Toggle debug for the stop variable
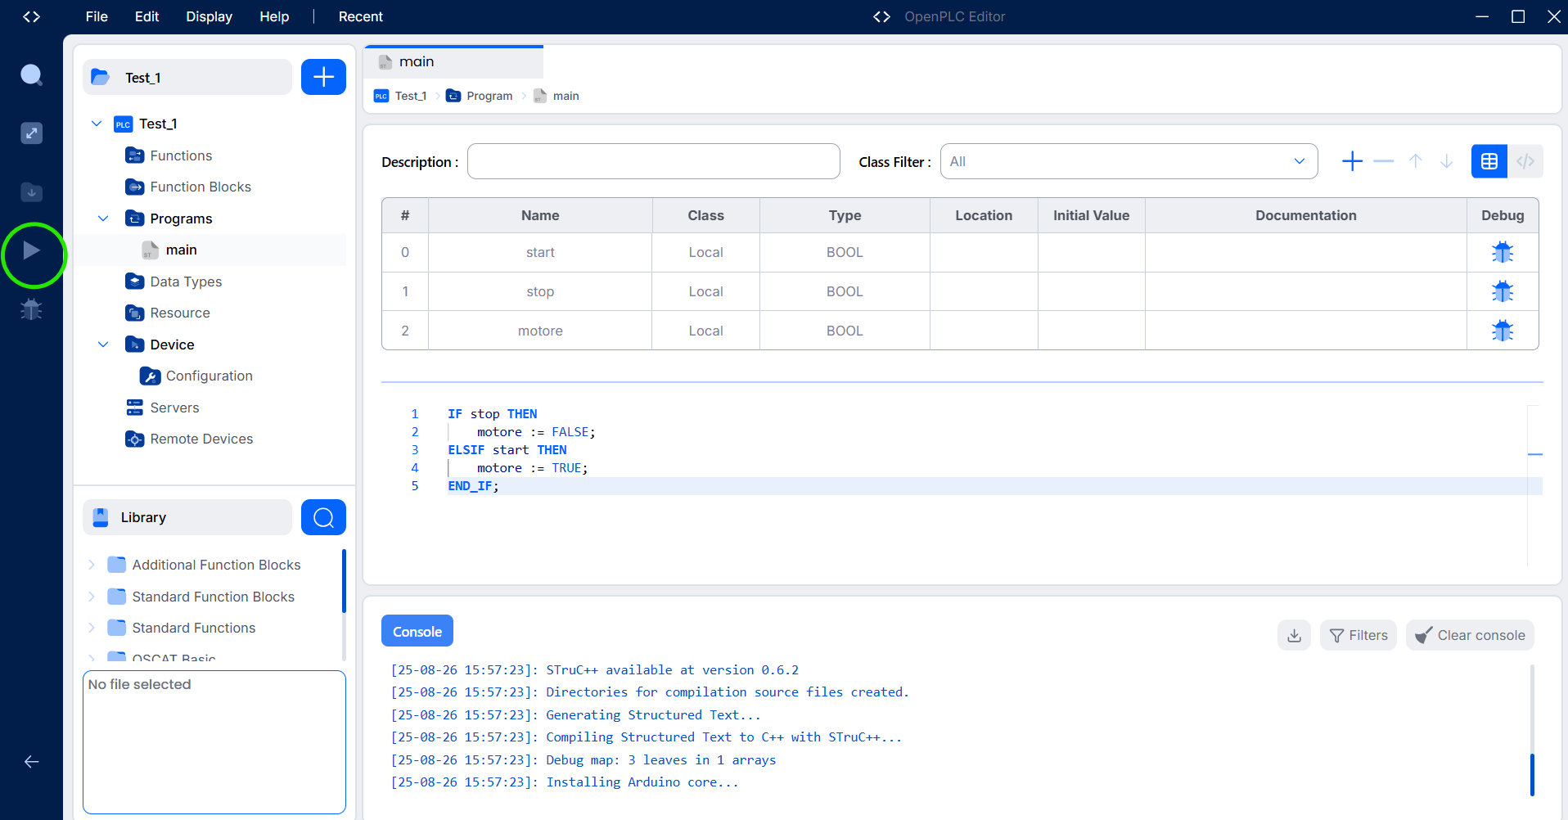1568x820 pixels. pos(1503,291)
